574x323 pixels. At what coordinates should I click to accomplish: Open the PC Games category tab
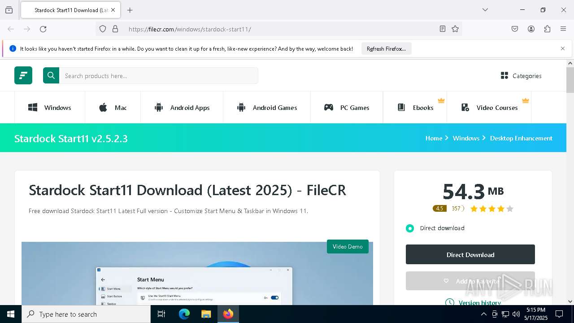tap(347, 108)
